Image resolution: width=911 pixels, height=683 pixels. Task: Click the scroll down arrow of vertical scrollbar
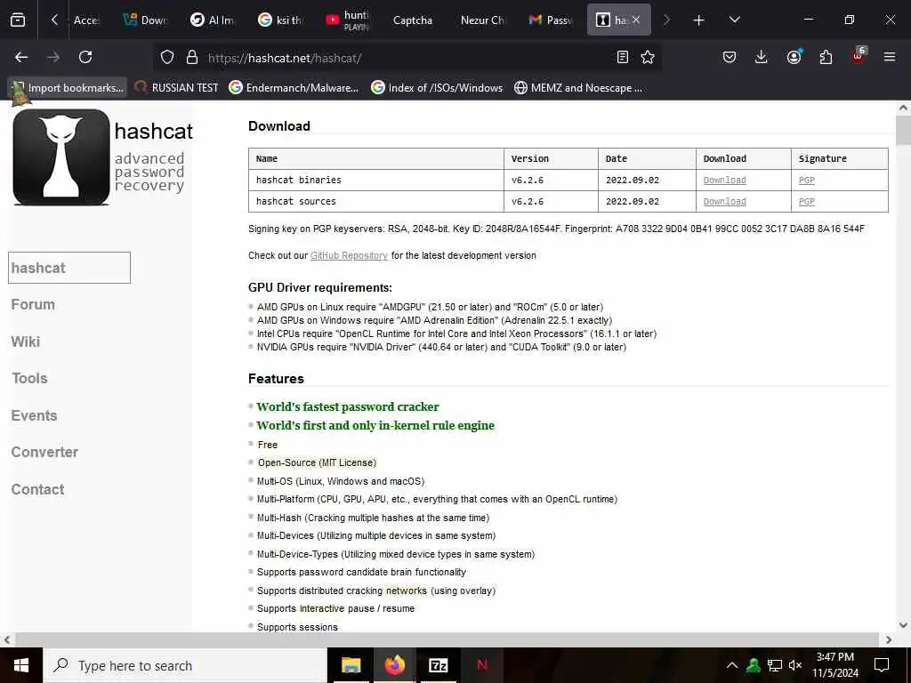tap(904, 625)
